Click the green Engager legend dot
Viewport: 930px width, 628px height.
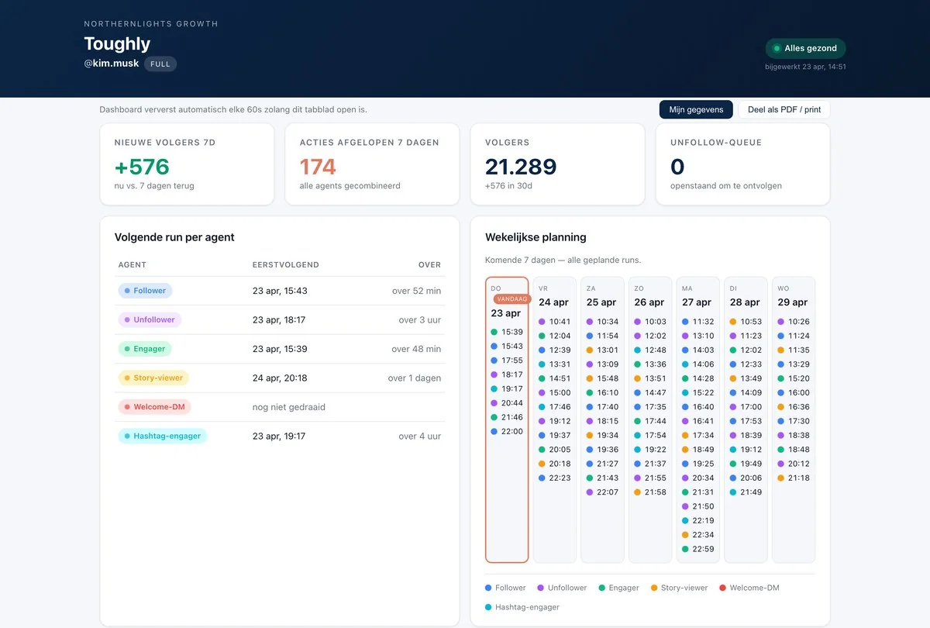(601, 588)
